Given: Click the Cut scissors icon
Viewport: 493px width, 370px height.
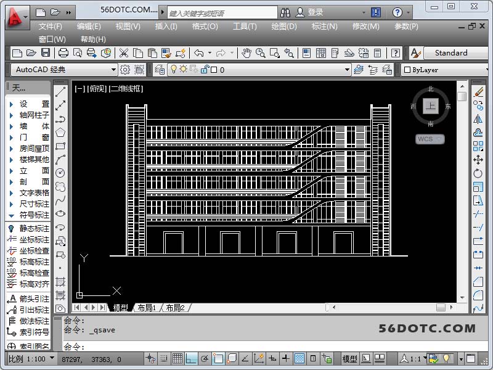Looking at the screenshot, I should (124, 54).
